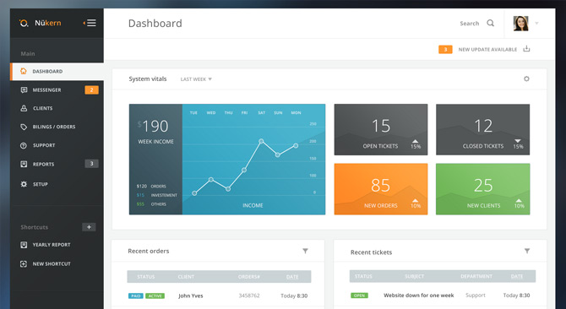The height and width of the screenshot is (309, 566).
Task: Open the YEARLY REPORT shortcut
Action: click(52, 245)
